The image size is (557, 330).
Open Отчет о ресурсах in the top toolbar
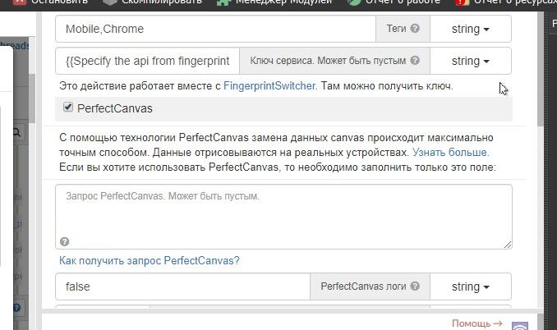tap(506, 2)
